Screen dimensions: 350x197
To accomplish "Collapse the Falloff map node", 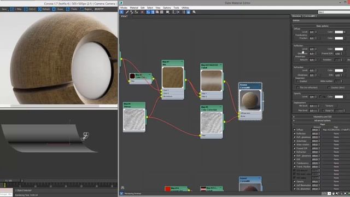I will [221, 65].
